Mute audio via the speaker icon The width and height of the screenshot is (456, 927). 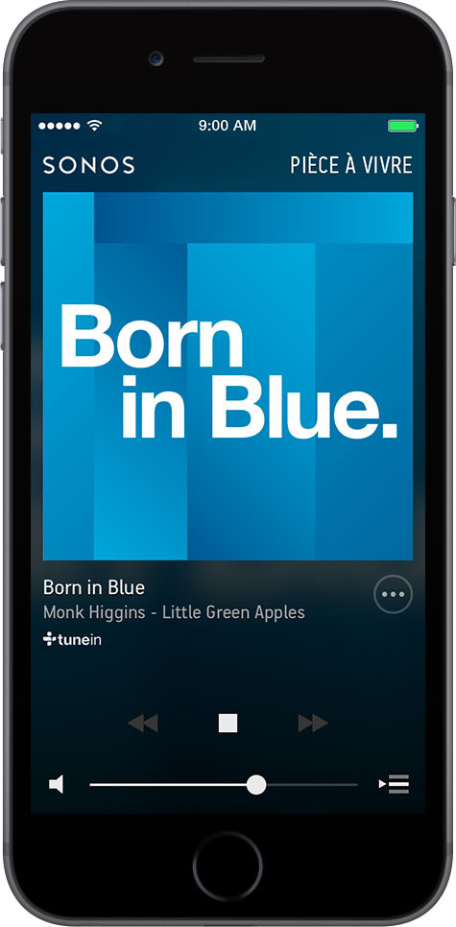(57, 785)
